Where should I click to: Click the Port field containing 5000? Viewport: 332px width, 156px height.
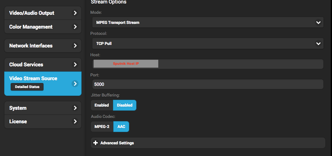(207, 84)
